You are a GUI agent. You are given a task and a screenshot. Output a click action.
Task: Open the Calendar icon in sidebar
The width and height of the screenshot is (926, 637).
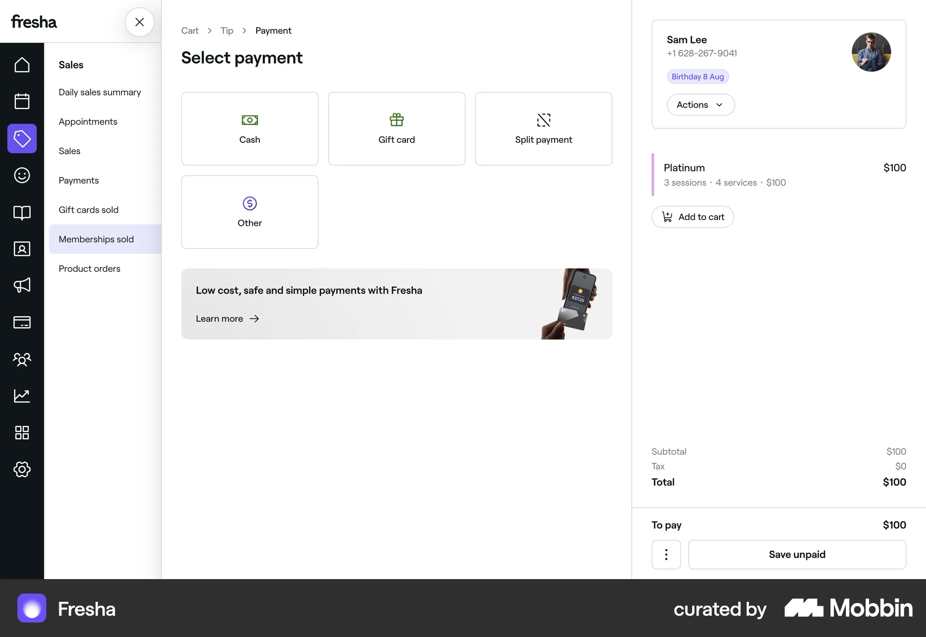coord(22,102)
